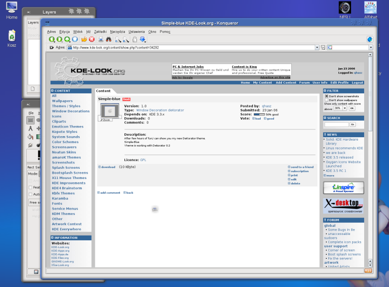Toggle the Feather edges checkbox in toolbox
This screenshot has width=389, height=287.
(31, 187)
